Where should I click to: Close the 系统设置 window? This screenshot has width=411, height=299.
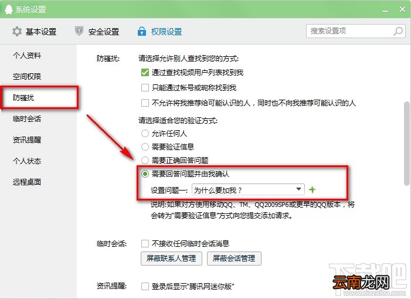pyautogui.click(x=403, y=9)
